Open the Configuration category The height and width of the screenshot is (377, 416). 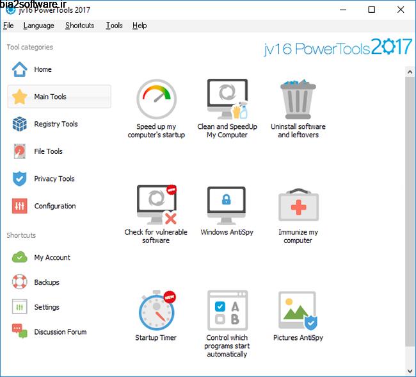pos(54,206)
